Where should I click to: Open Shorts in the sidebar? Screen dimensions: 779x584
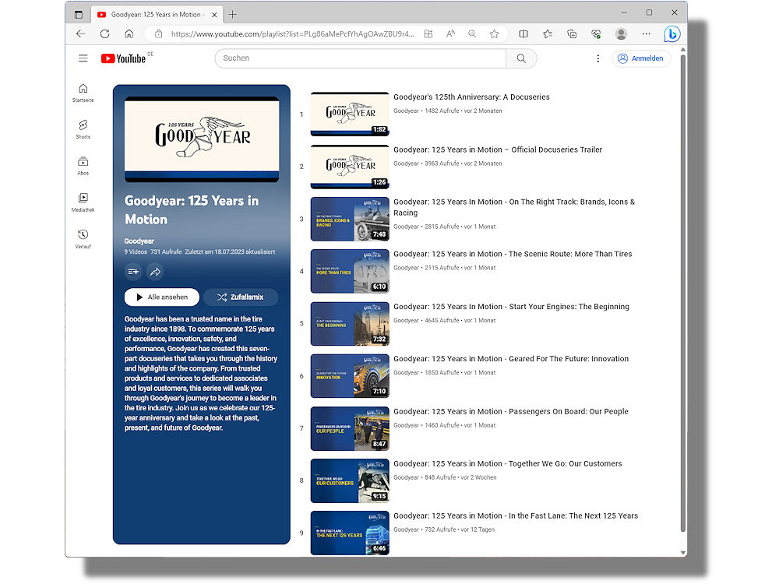(83, 129)
